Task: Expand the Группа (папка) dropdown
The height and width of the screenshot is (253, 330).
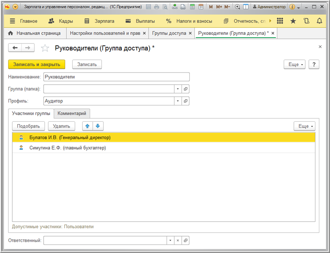Action: (178, 89)
